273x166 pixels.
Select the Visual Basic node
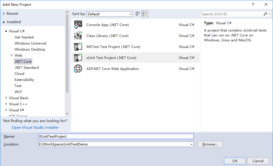(x=19, y=98)
